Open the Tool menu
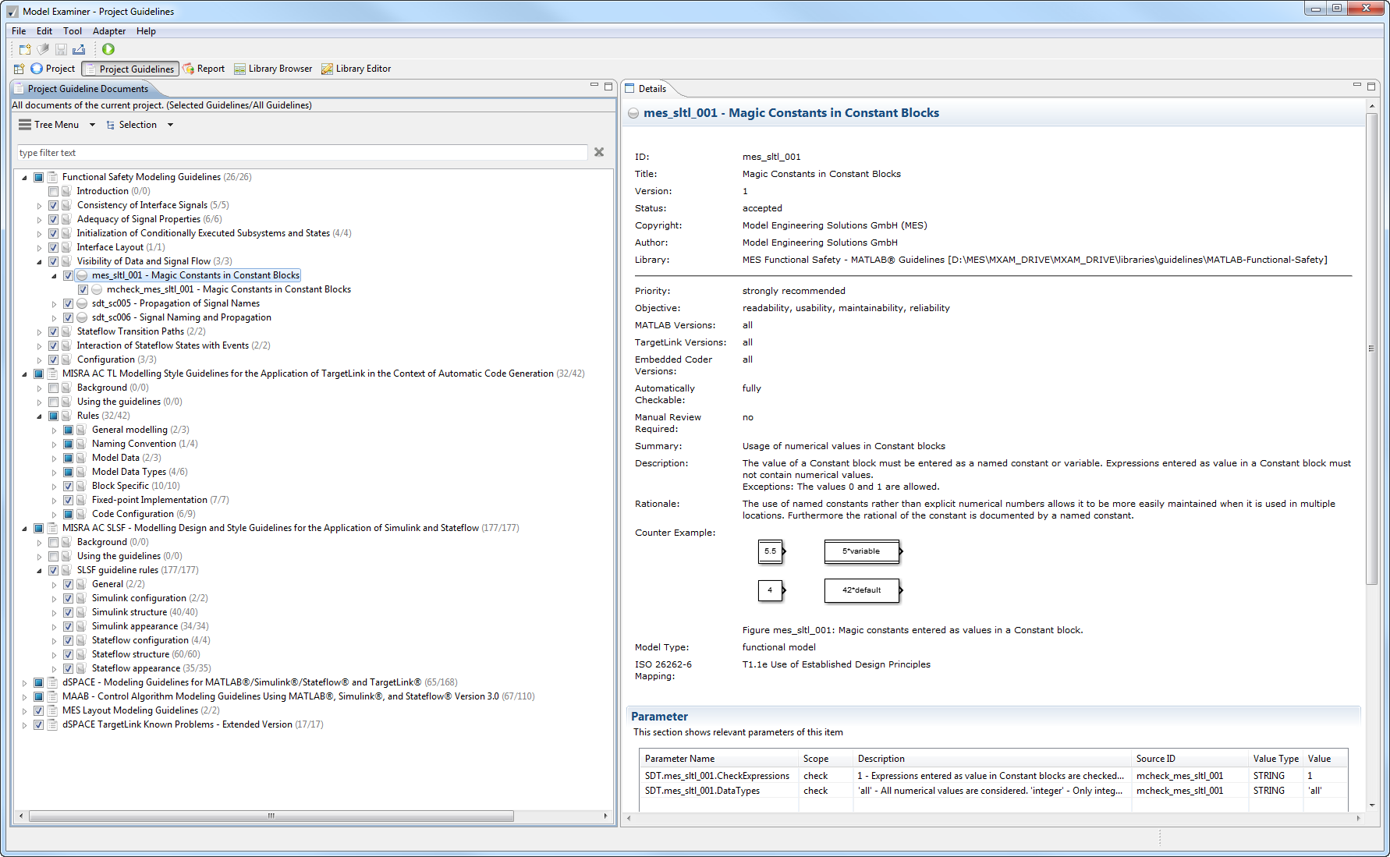Viewport: 1390px width, 857px height. coord(73,31)
